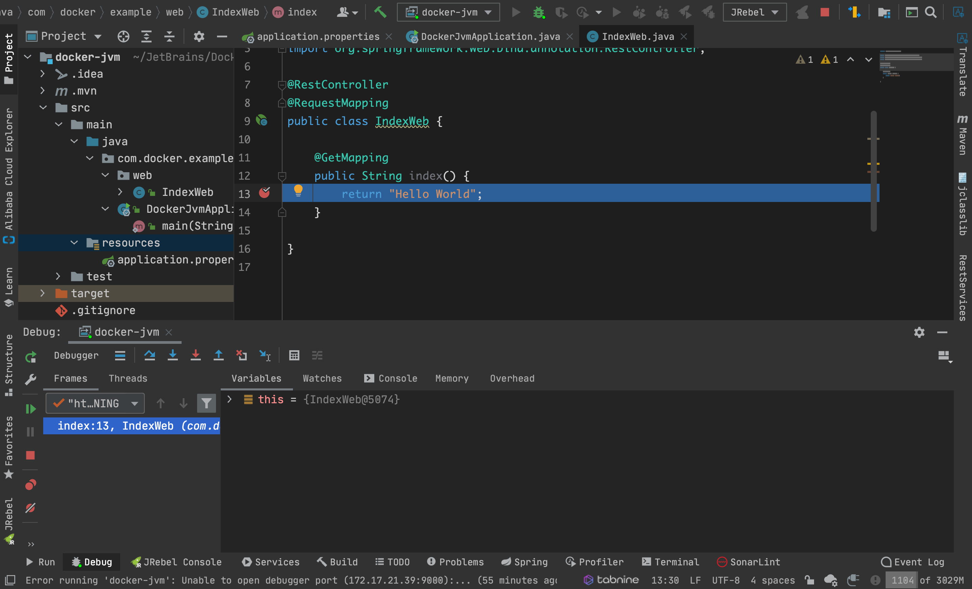The height and width of the screenshot is (589, 972).
Task: Open the Terminal tool window button
Action: pyautogui.click(x=670, y=562)
